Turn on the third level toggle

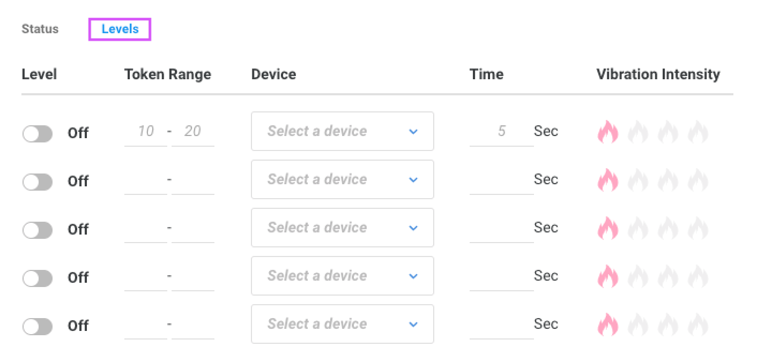38,230
